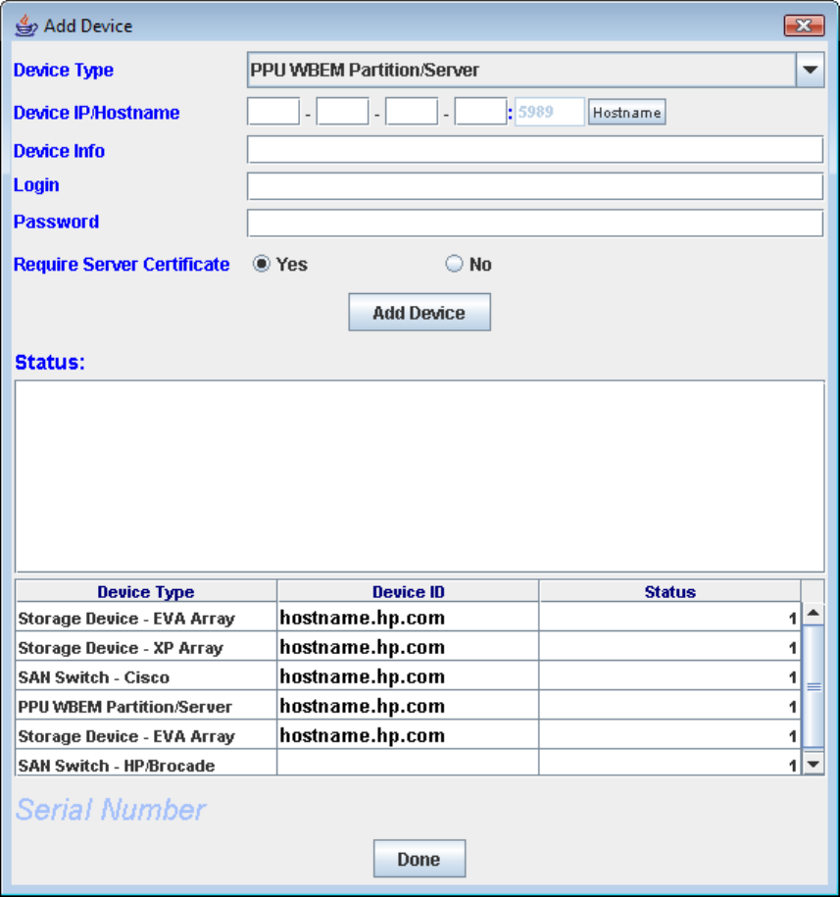Viewport: 840px width, 897px height.
Task: Click into the Device Info field
Action: pos(534,150)
